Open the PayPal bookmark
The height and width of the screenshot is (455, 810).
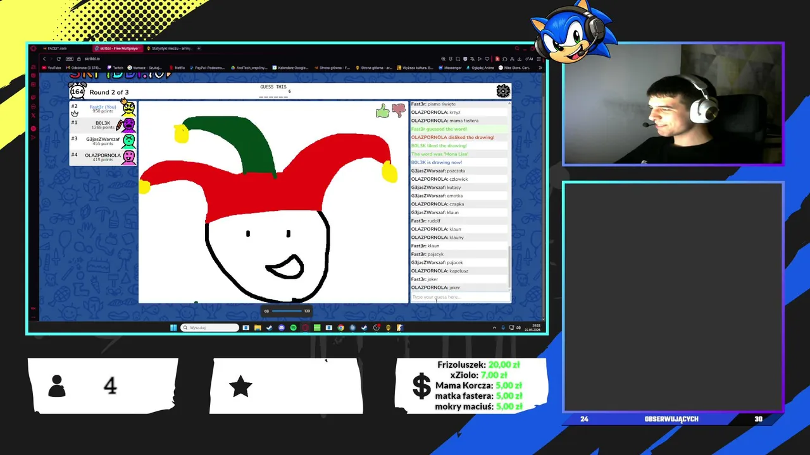point(208,68)
